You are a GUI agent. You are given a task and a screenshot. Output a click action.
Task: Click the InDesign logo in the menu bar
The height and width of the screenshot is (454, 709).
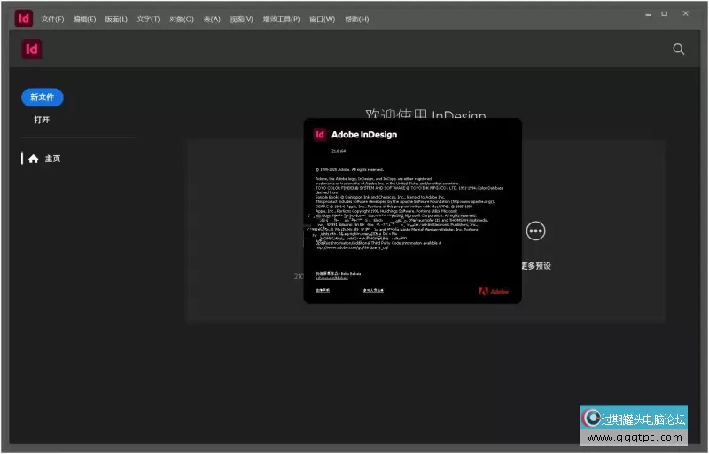tap(24, 19)
